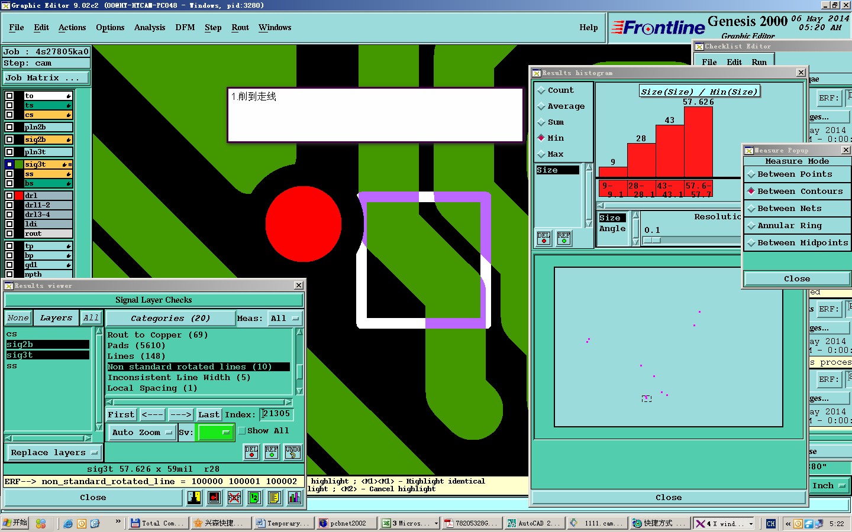Open the yellow notes icon in Results viewer
852x532 pixels.
click(274, 498)
